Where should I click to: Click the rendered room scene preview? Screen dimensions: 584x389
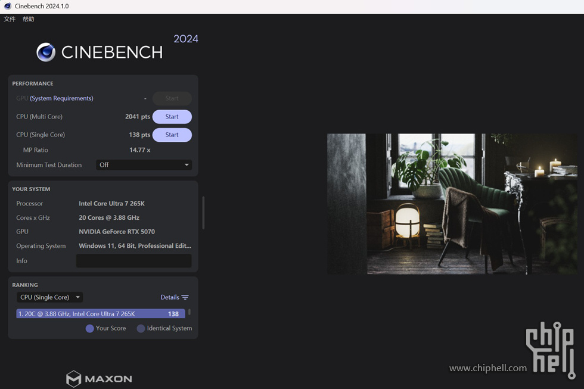coord(452,204)
